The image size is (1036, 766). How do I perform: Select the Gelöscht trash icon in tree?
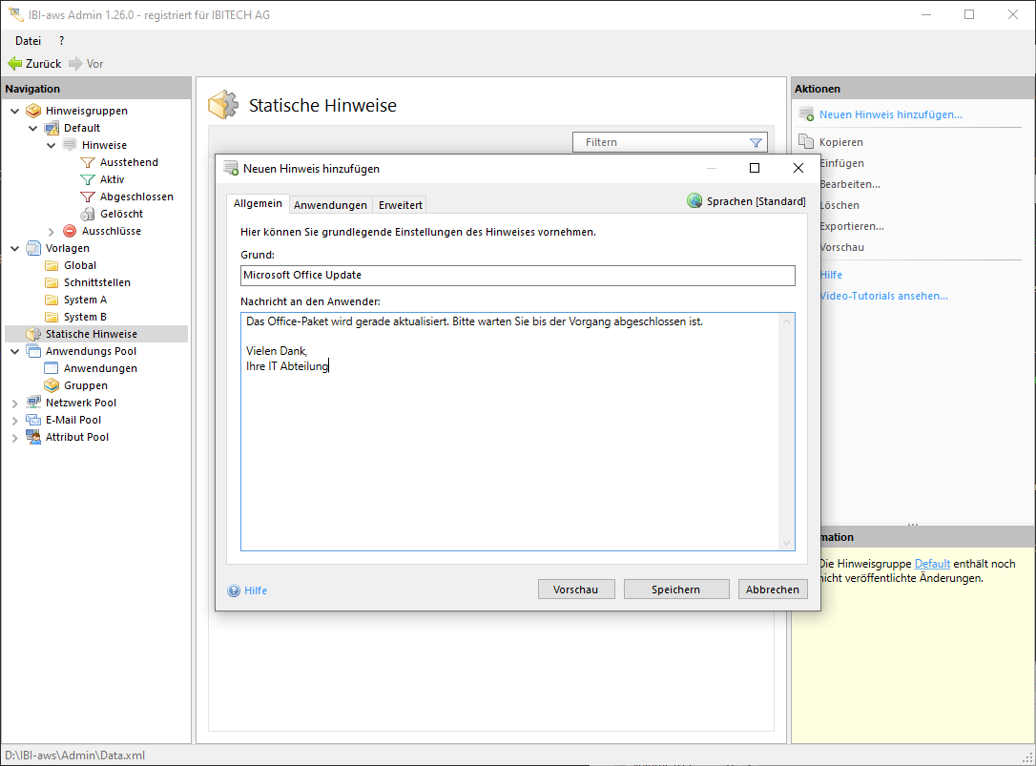tap(88, 214)
